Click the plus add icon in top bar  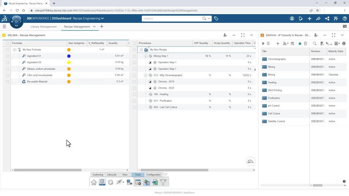[310, 19]
